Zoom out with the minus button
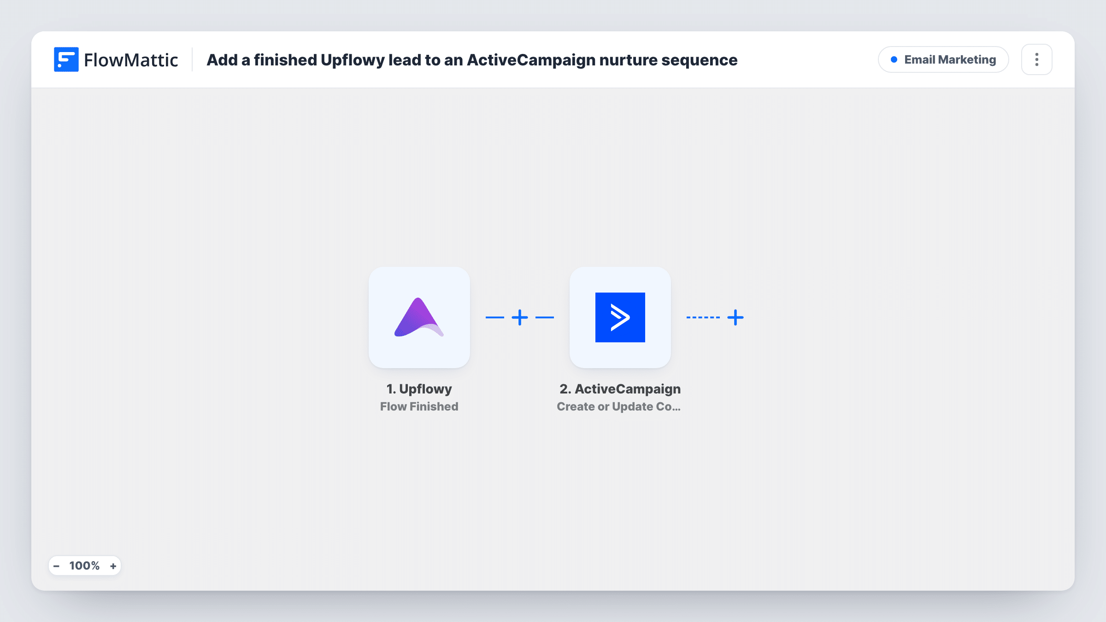The width and height of the screenshot is (1106, 622). [x=56, y=566]
